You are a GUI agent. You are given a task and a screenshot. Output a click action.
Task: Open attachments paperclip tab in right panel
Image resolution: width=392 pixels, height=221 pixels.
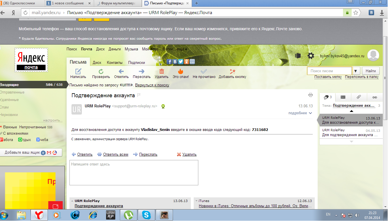click(359, 97)
